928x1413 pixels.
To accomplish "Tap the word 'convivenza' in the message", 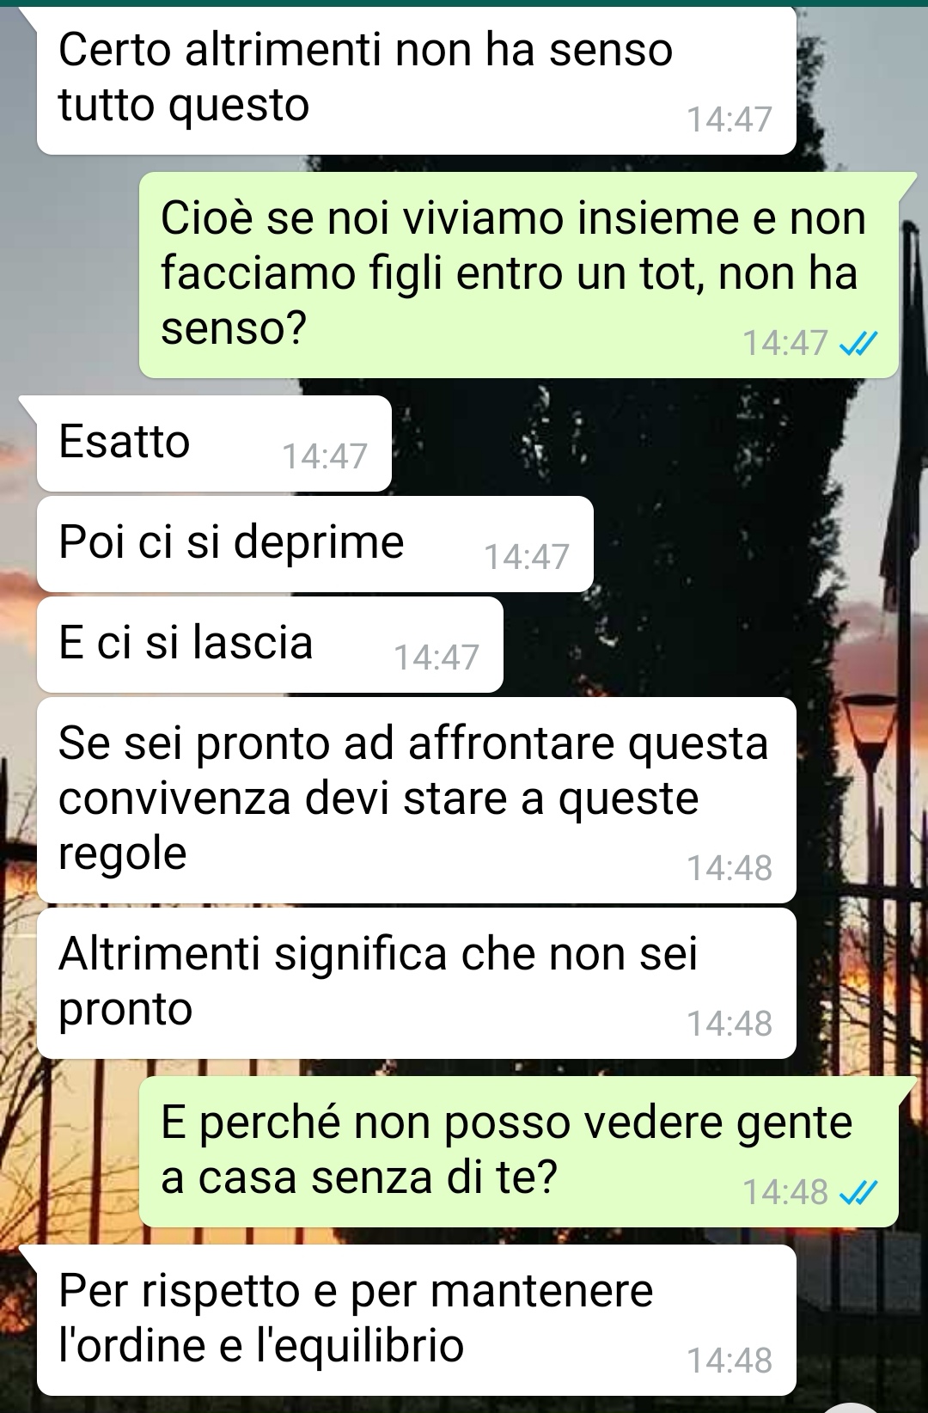I will [175, 798].
